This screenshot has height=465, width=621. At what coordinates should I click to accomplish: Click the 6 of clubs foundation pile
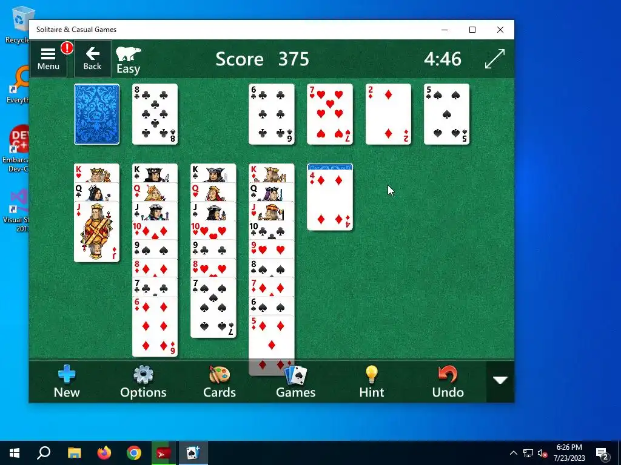coord(272,114)
